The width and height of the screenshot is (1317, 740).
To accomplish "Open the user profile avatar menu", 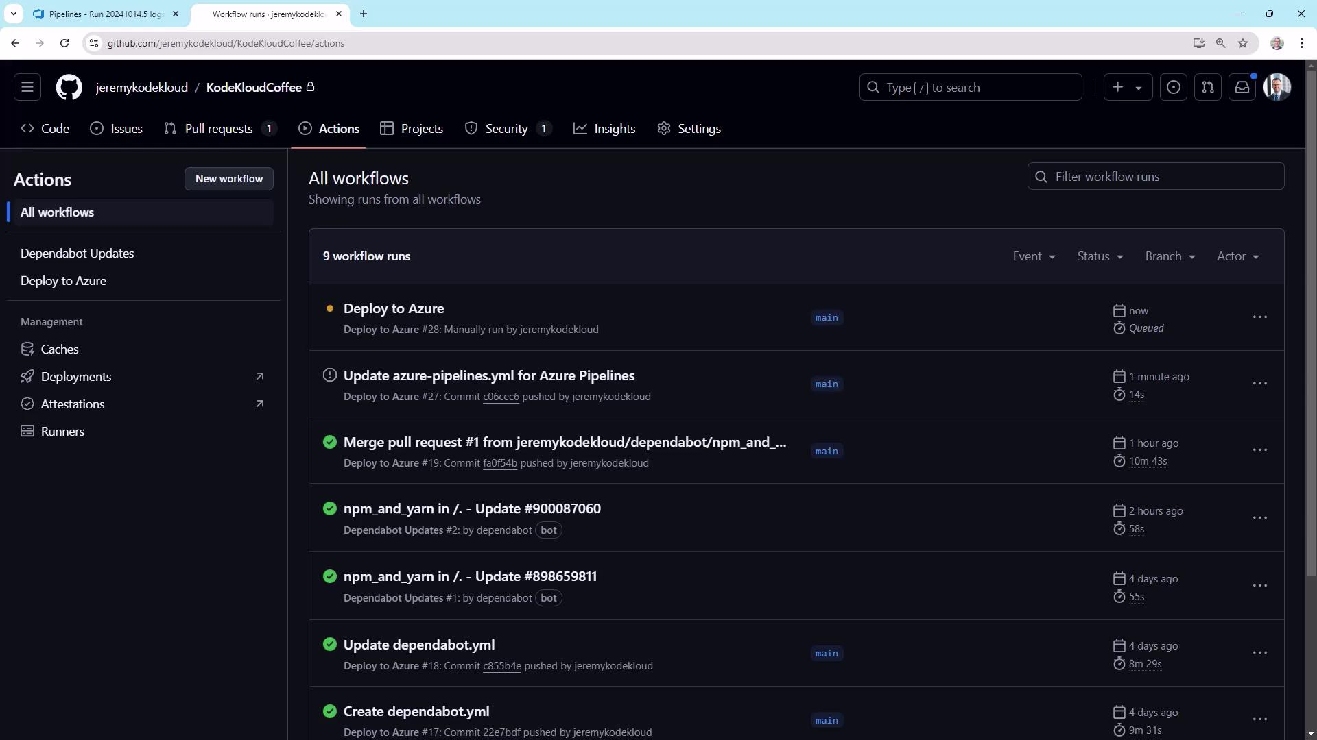I will tap(1277, 88).
